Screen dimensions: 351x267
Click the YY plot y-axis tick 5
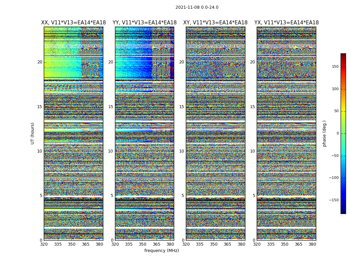point(112,196)
